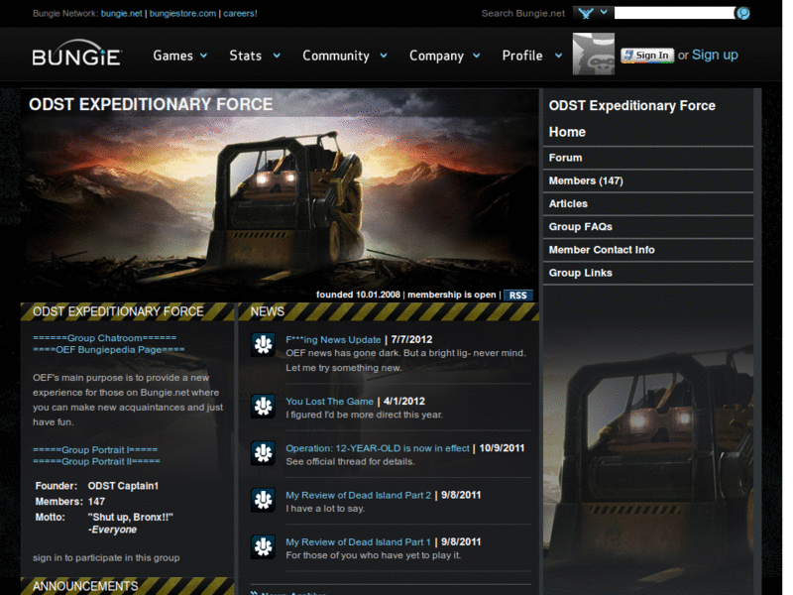
Task: Click icon beside Dead Island Part 2 review
Action: (x=263, y=500)
